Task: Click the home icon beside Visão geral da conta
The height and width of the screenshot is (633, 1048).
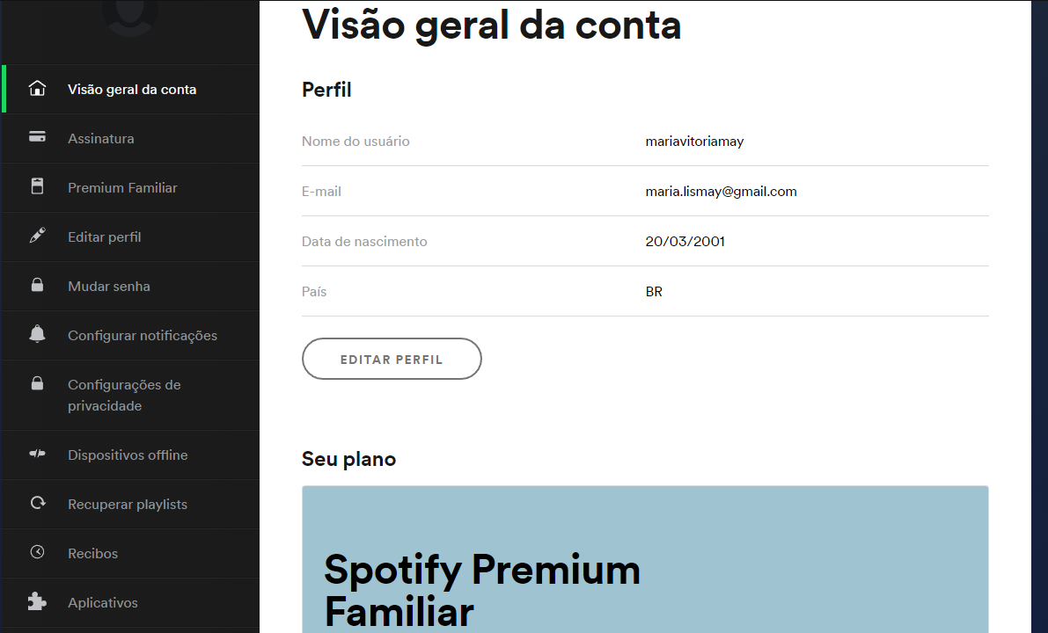Action: coord(38,88)
